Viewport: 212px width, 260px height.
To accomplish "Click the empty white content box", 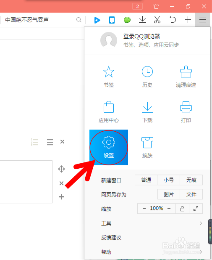I will click(x=26, y=182).
